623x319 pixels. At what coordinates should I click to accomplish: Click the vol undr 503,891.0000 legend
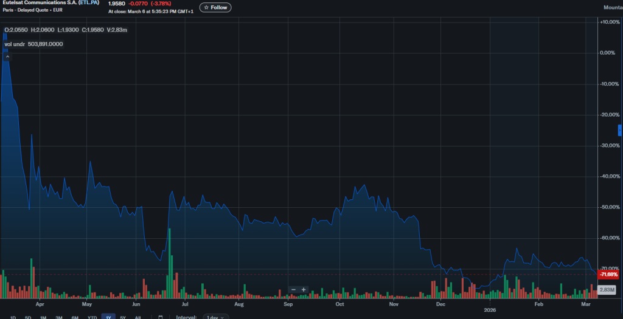[x=34, y=44]
